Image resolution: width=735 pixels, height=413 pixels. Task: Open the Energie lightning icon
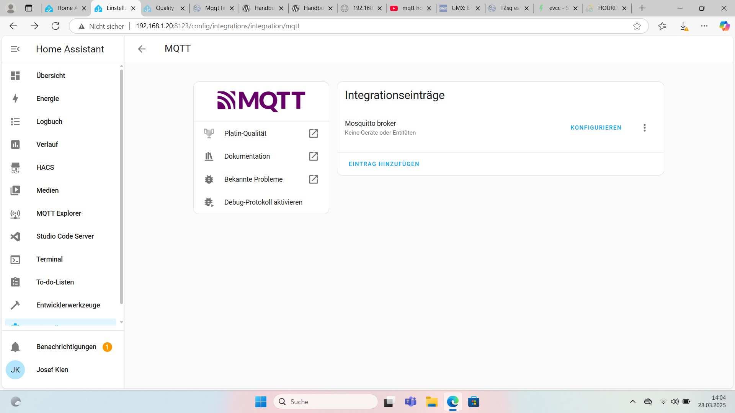point(15,99)
